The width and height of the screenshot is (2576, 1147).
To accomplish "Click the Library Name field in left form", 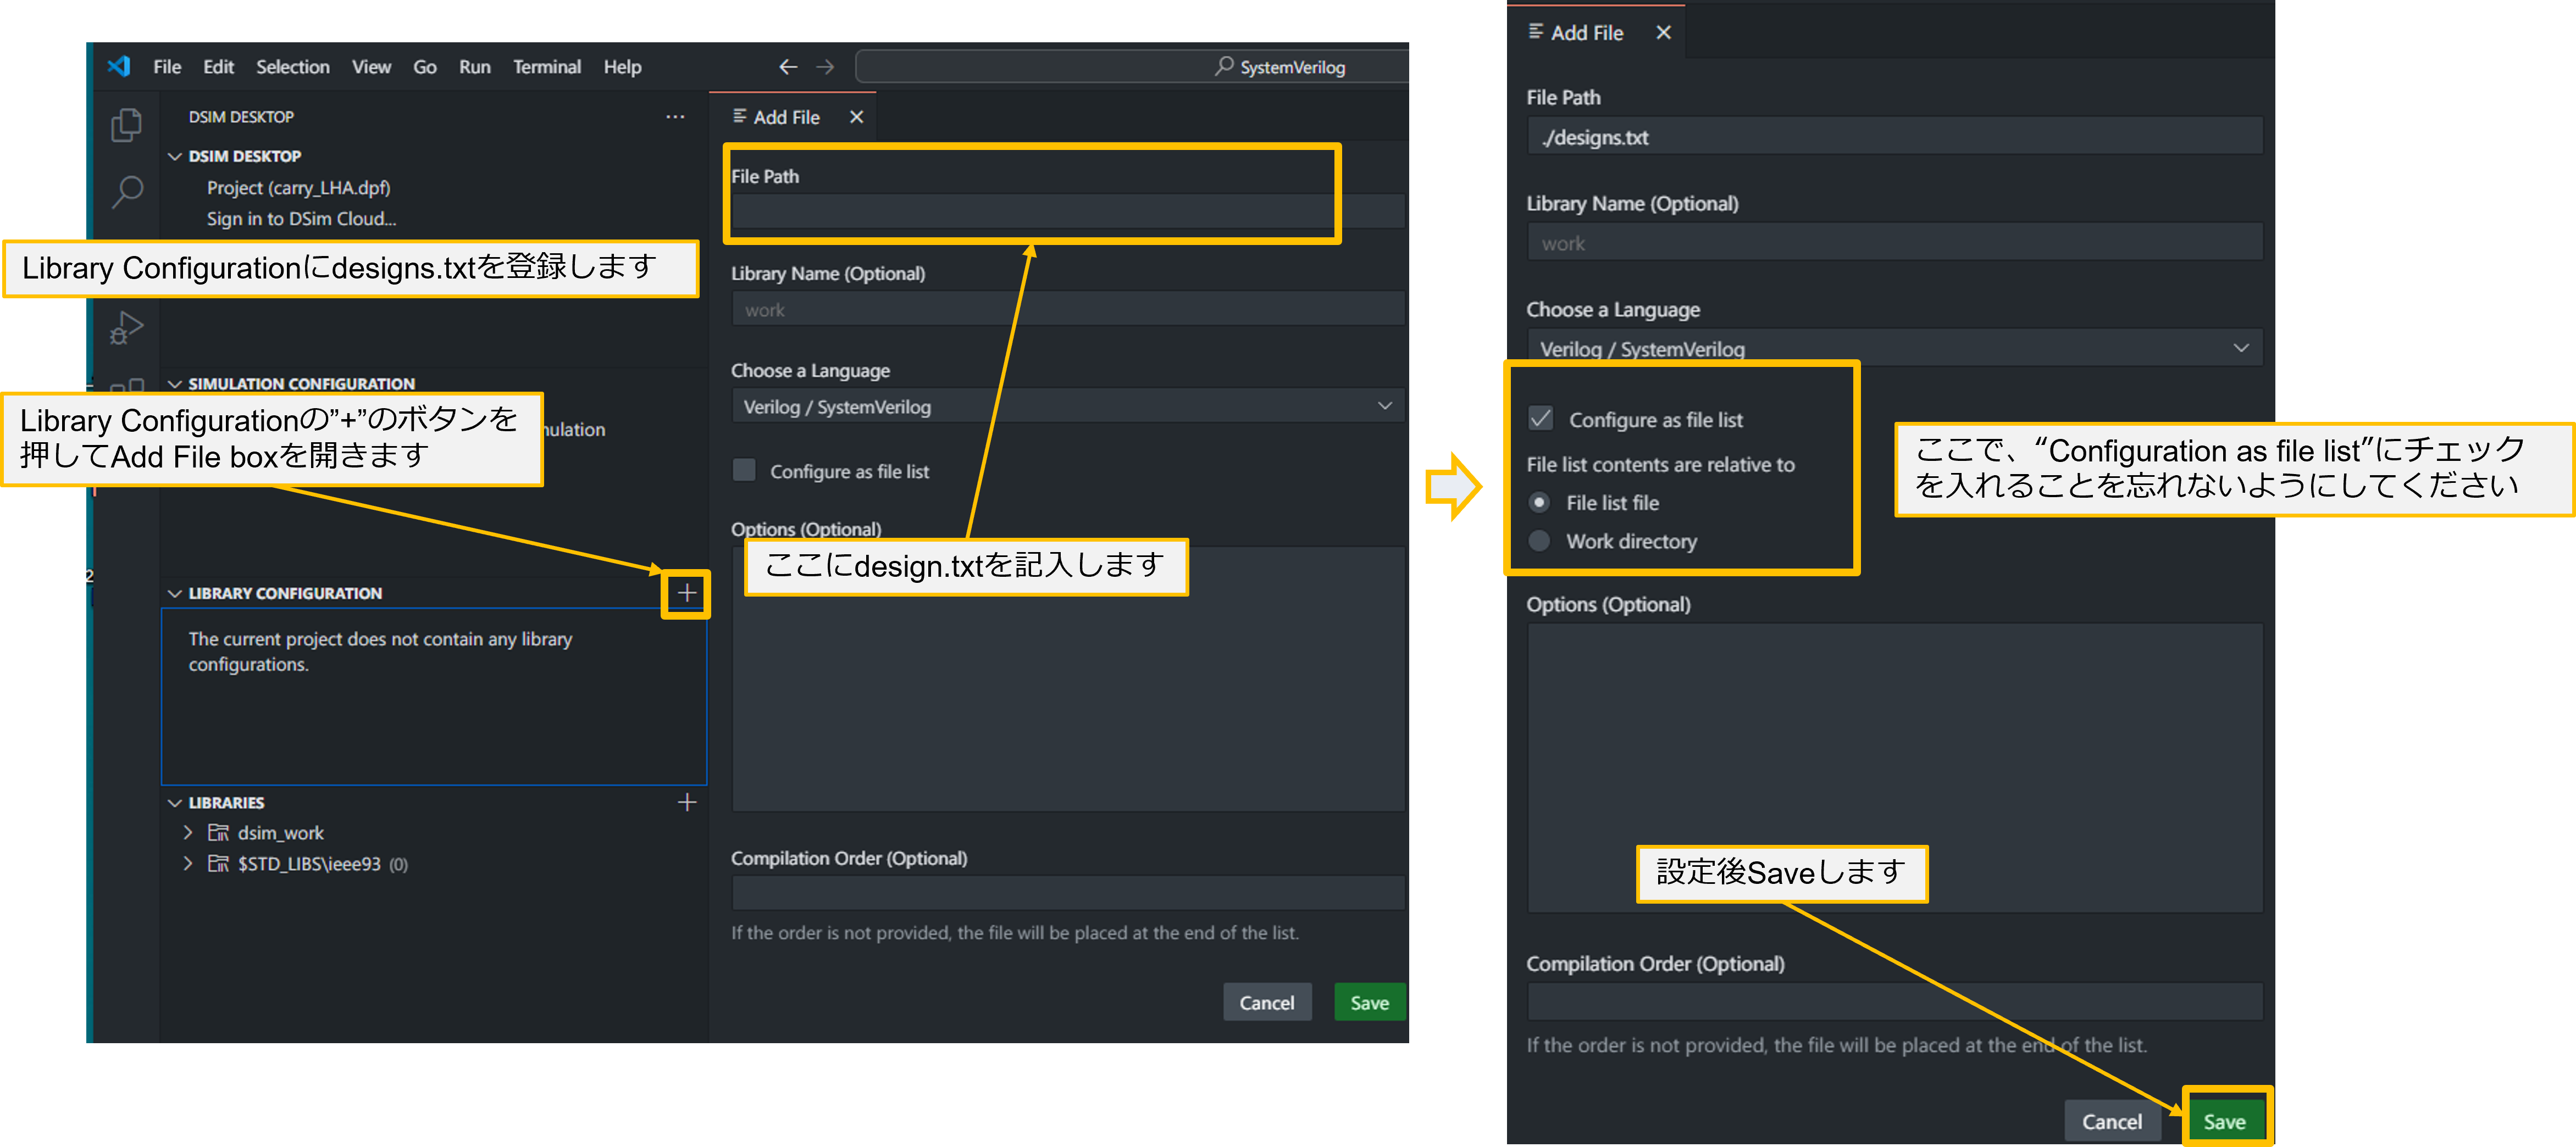I will point(1068,309).
